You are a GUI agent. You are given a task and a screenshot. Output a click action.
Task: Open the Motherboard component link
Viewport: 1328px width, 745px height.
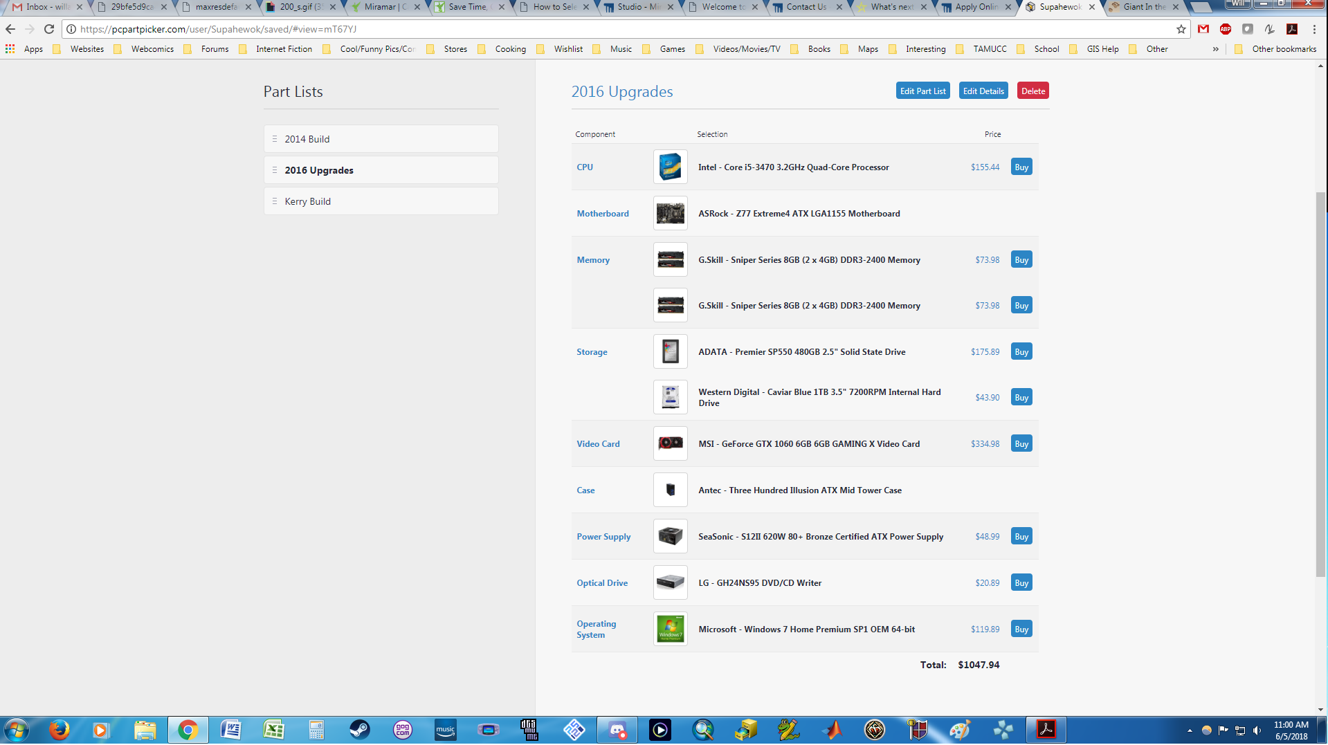point(603,214)
